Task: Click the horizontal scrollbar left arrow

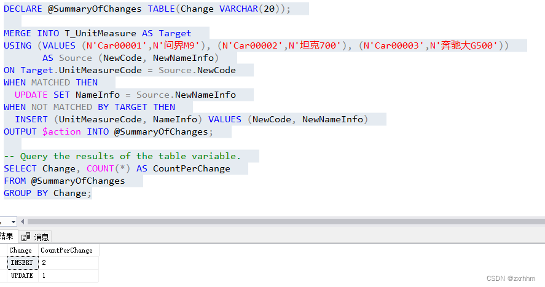Action: [23, 222]
